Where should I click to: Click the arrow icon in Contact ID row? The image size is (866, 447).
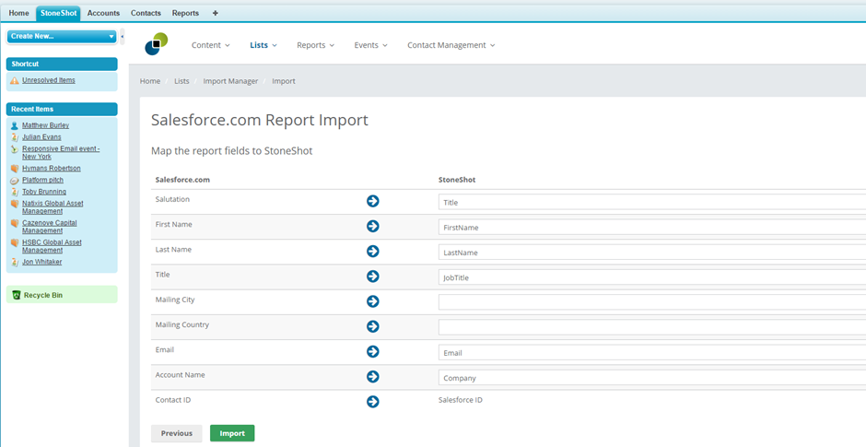coord(373,402)
